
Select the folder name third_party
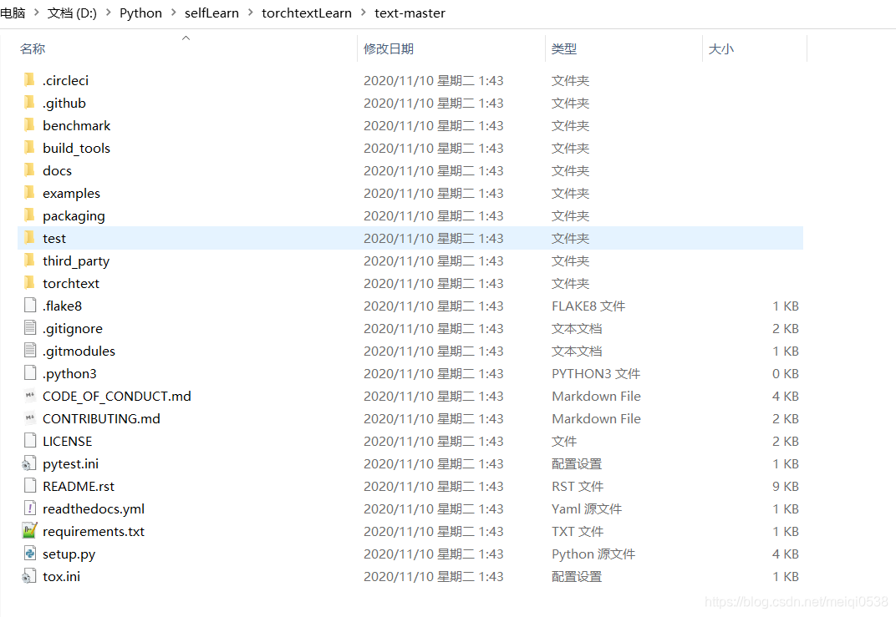click(76, 260)
